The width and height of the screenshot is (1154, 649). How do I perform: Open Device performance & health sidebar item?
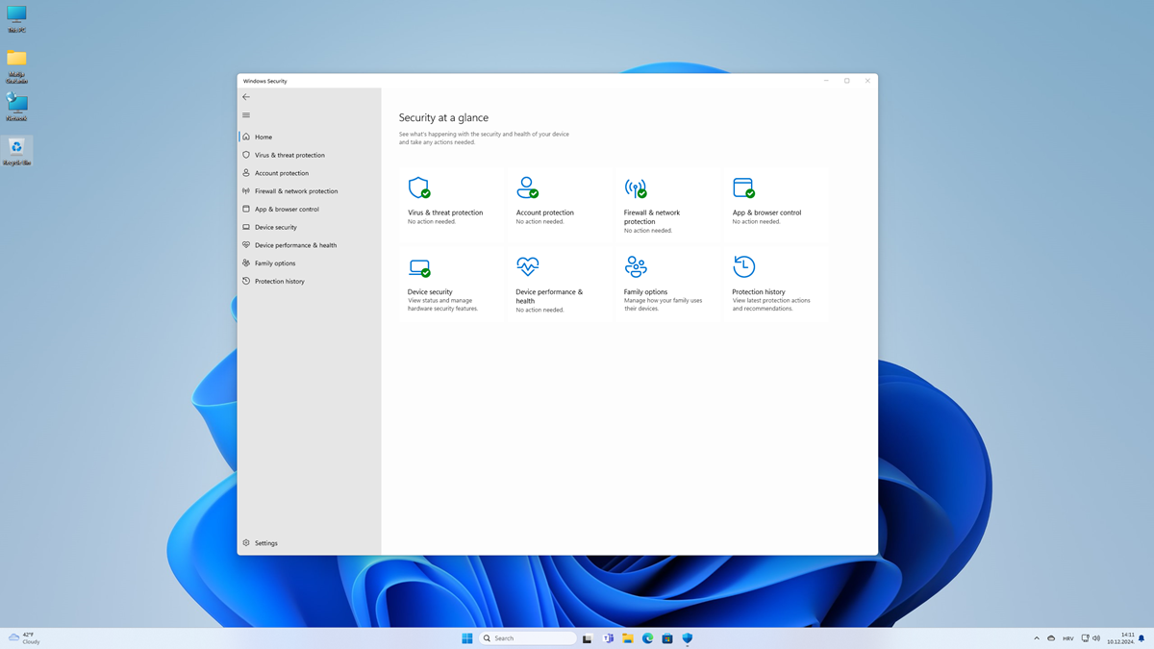tap(295, 245)
